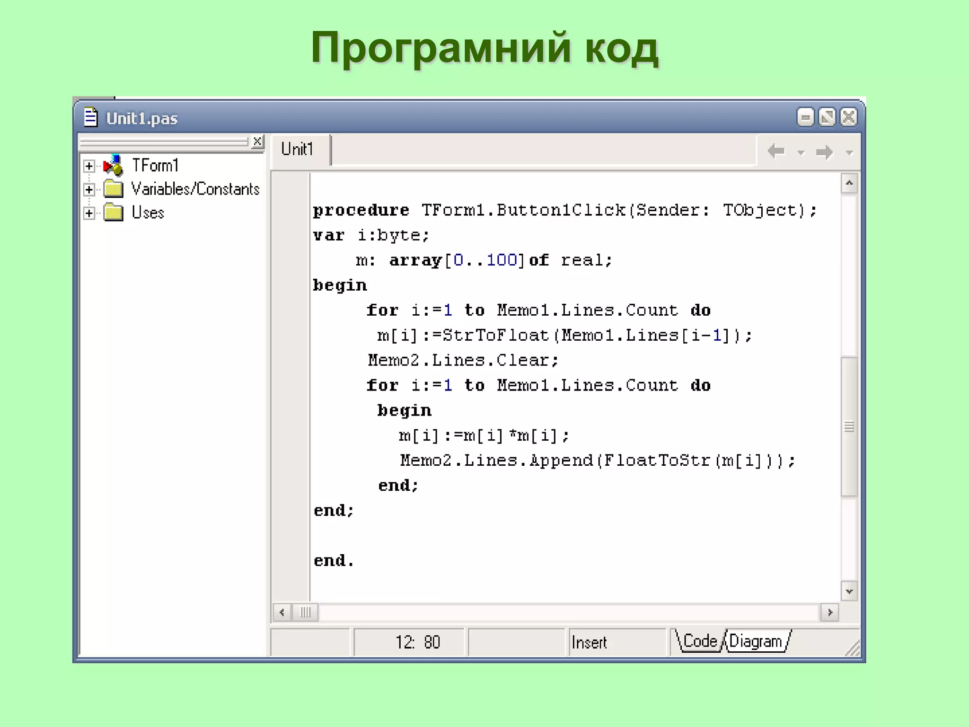The width and height of the screenshot is (969, 727).
Task: Click the horizontal scrollbar left arrow
Action: tap(282, 612)
